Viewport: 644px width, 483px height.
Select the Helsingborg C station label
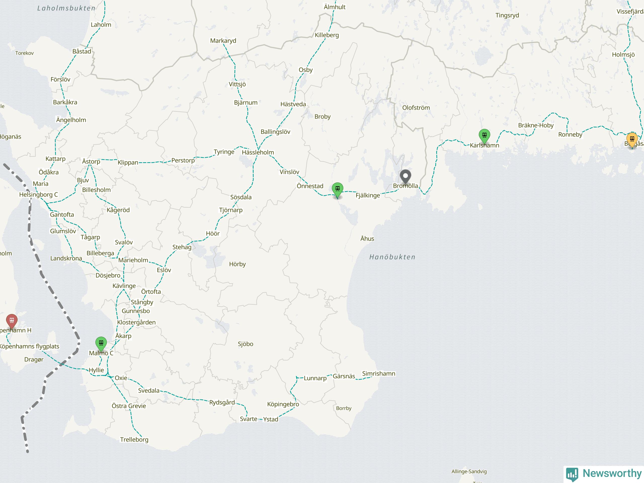[x=38, y=194]
